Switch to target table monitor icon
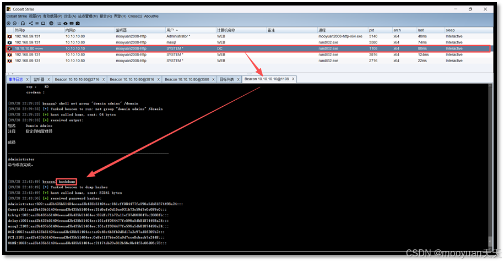The width and height of the screenshot is (504, 262). click(x=43, y=24)
